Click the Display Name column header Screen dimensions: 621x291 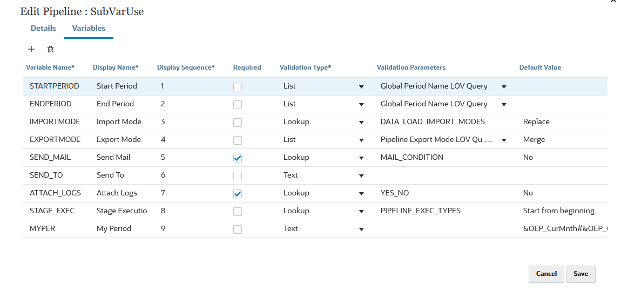(x=116, y=67)
